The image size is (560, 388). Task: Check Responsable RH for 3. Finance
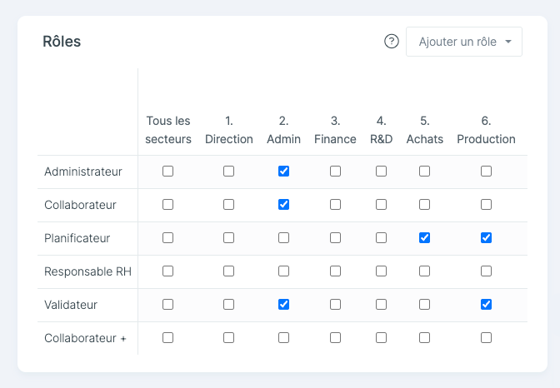(x=335, y=271)
